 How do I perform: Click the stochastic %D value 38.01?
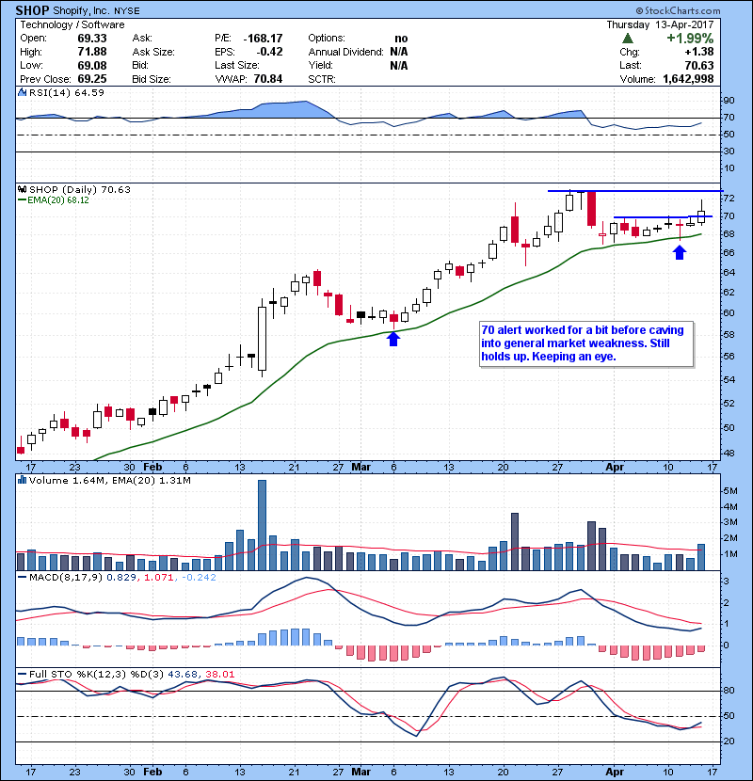(x=219, y=675)
